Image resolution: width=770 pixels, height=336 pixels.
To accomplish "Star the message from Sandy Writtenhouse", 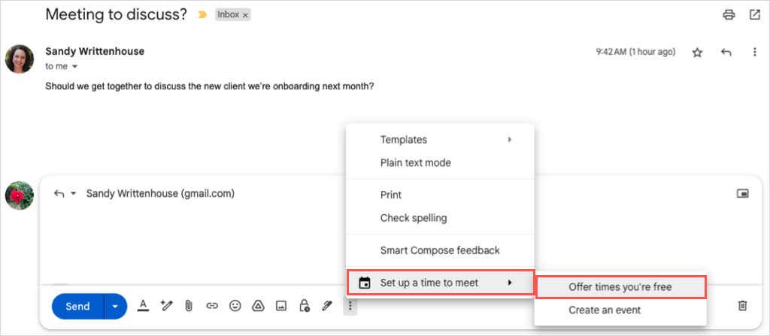I will (x=697, y=52).
